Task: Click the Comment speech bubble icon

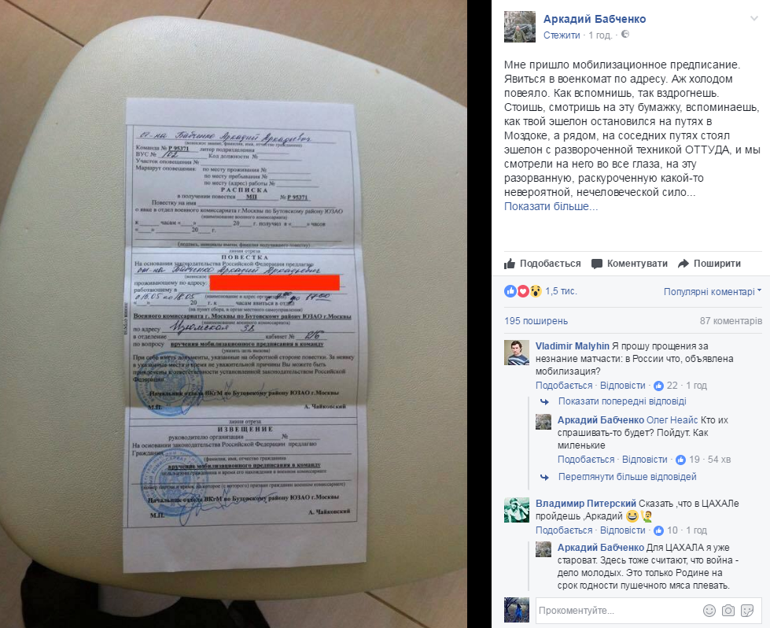Action: pos(597,264)
